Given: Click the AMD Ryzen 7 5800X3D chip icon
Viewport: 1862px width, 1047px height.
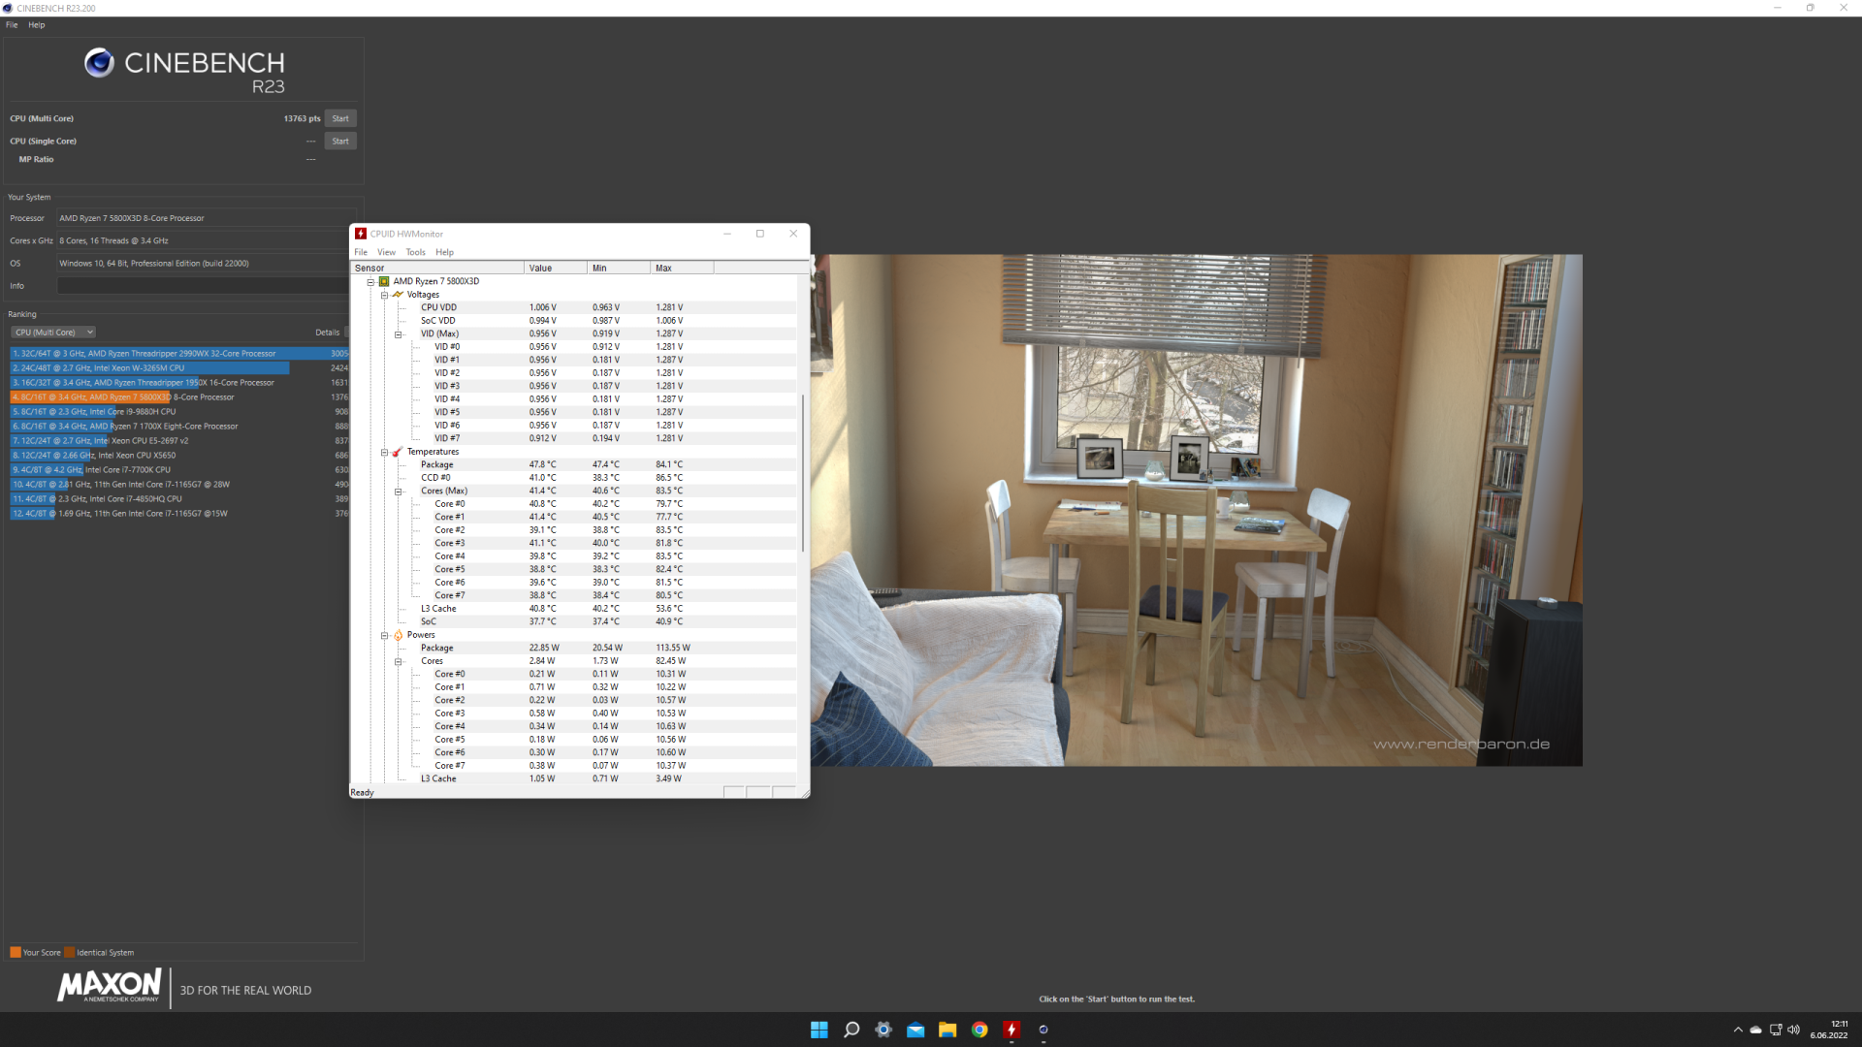Looking at the screenshot, I should click(384, 281).
